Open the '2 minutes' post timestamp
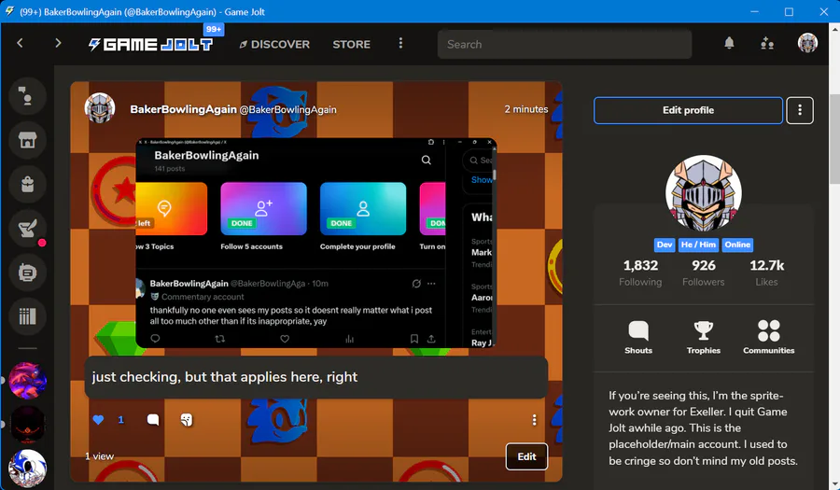Viewport: 840px width, 490px height. (x=526, y=109)
